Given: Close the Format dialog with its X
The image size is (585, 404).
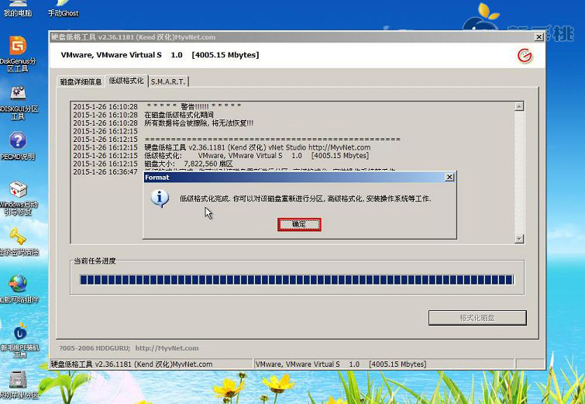Looking at the screenshot, I should [449, 177].
